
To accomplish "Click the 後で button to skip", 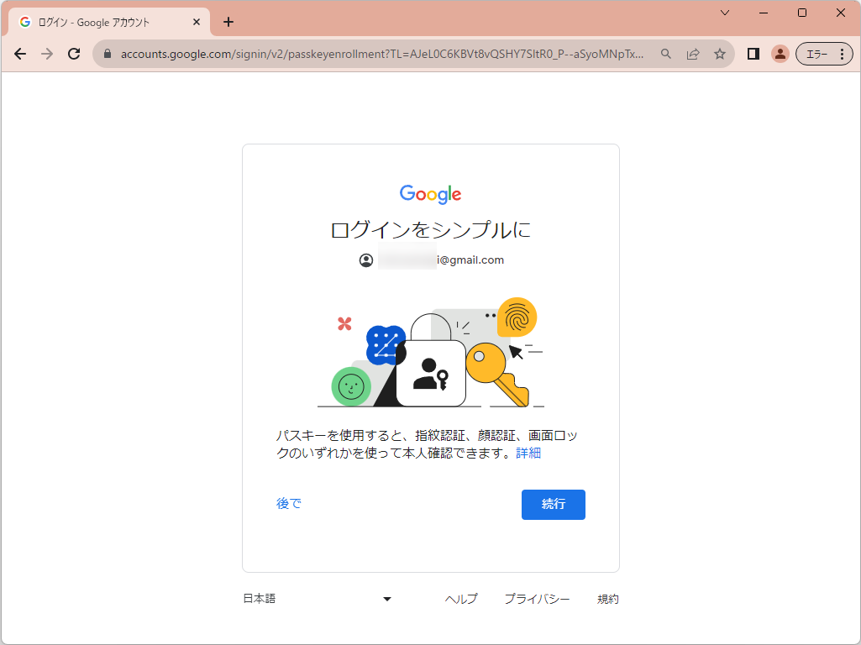I will (288, 502).
